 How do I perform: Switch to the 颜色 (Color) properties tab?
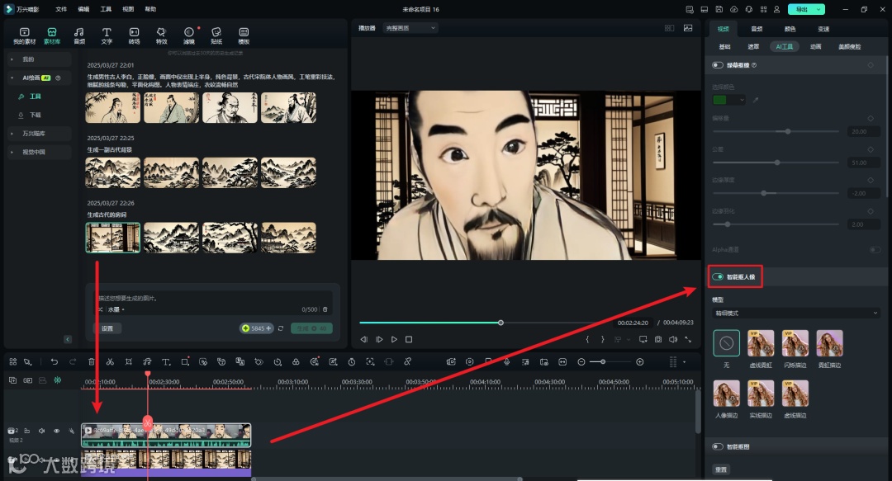790,29
